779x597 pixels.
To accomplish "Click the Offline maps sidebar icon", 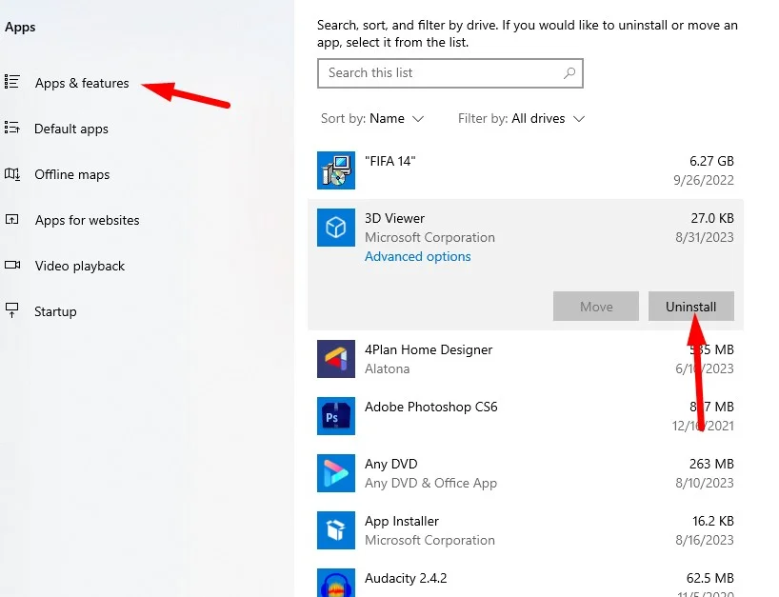I will point(13,174).
